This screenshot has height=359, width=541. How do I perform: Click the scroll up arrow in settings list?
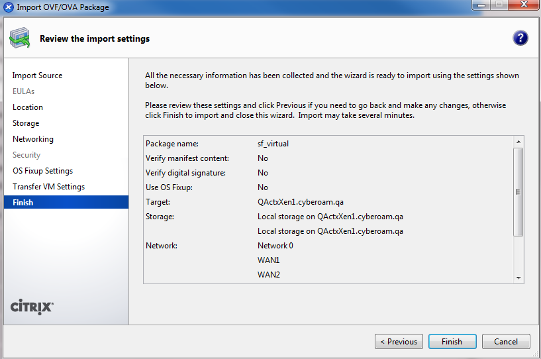518,141
